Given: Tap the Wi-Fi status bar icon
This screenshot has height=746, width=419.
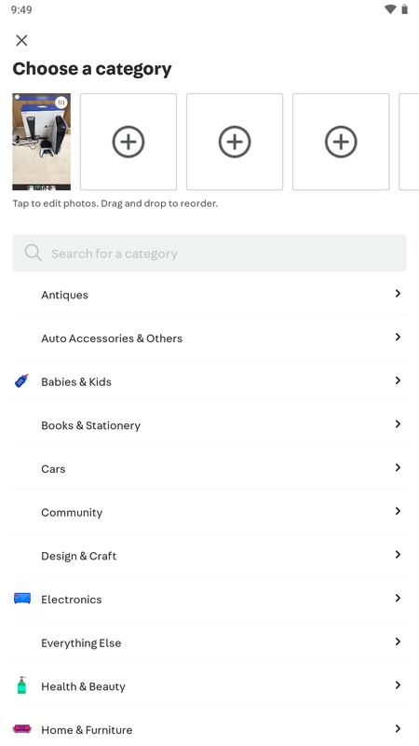Looking at the screenshot, I should (x=390, y=9).
